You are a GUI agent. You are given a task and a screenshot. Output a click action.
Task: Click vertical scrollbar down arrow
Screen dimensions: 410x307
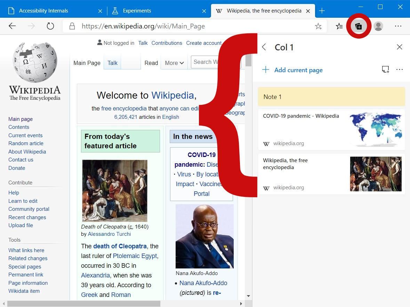tap(248, 296)
